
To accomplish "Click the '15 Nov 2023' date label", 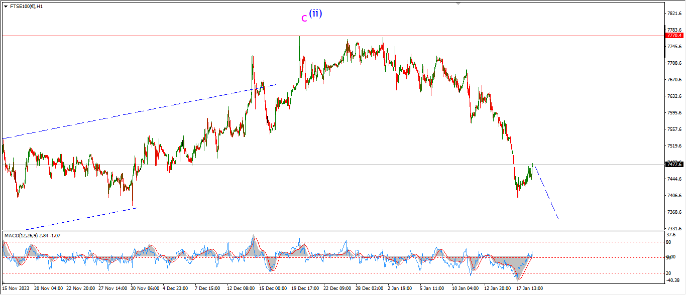I will (x=15, y=288).
